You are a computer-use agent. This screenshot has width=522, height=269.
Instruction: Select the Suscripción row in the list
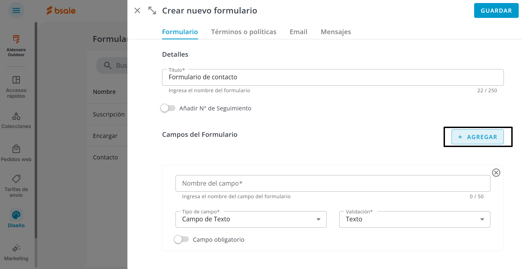(107, 114)
